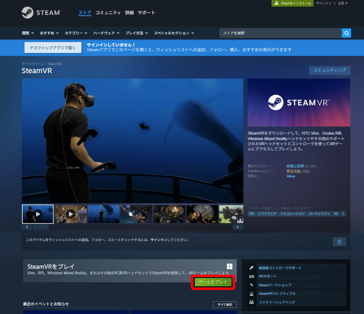Click the plus button to add tags
The image size is (364, 314).
[343, 214]
